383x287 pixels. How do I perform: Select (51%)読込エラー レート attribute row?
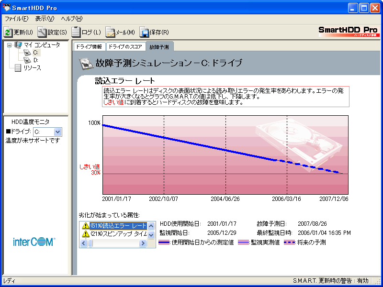[x=118, y=225]
